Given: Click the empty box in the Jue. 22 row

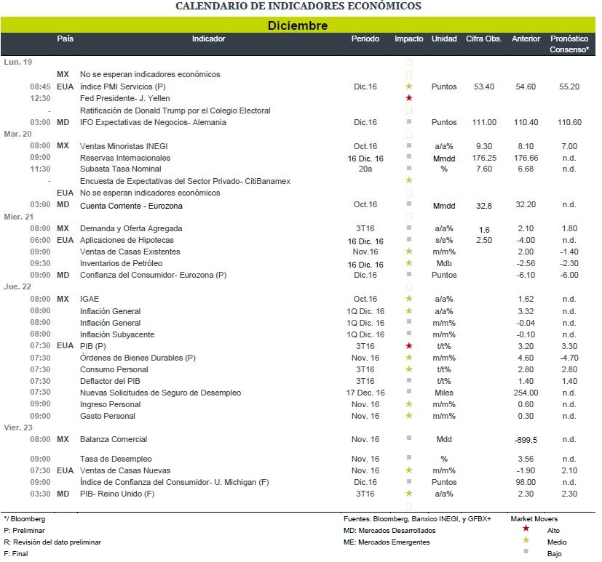Looking at the screenshot, I should [409, 287].
